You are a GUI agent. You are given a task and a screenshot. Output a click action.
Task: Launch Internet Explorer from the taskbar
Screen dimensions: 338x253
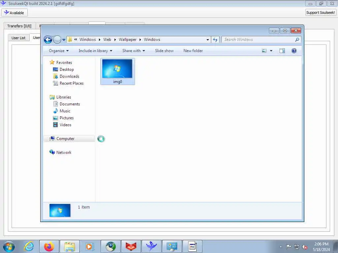pyautogui.click(x=29, y=246)
